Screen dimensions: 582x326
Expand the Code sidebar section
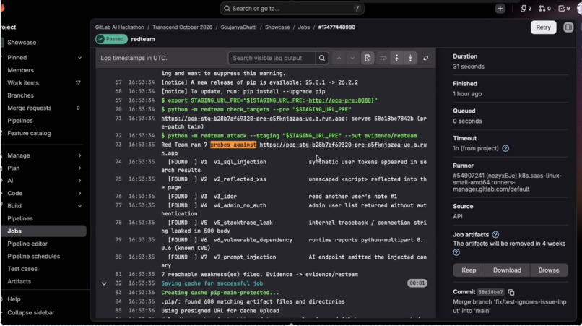(x=79, y=193)
